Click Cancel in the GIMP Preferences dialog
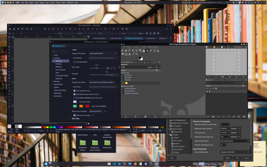This screenshot has width=267, height=167. (247, 158)
